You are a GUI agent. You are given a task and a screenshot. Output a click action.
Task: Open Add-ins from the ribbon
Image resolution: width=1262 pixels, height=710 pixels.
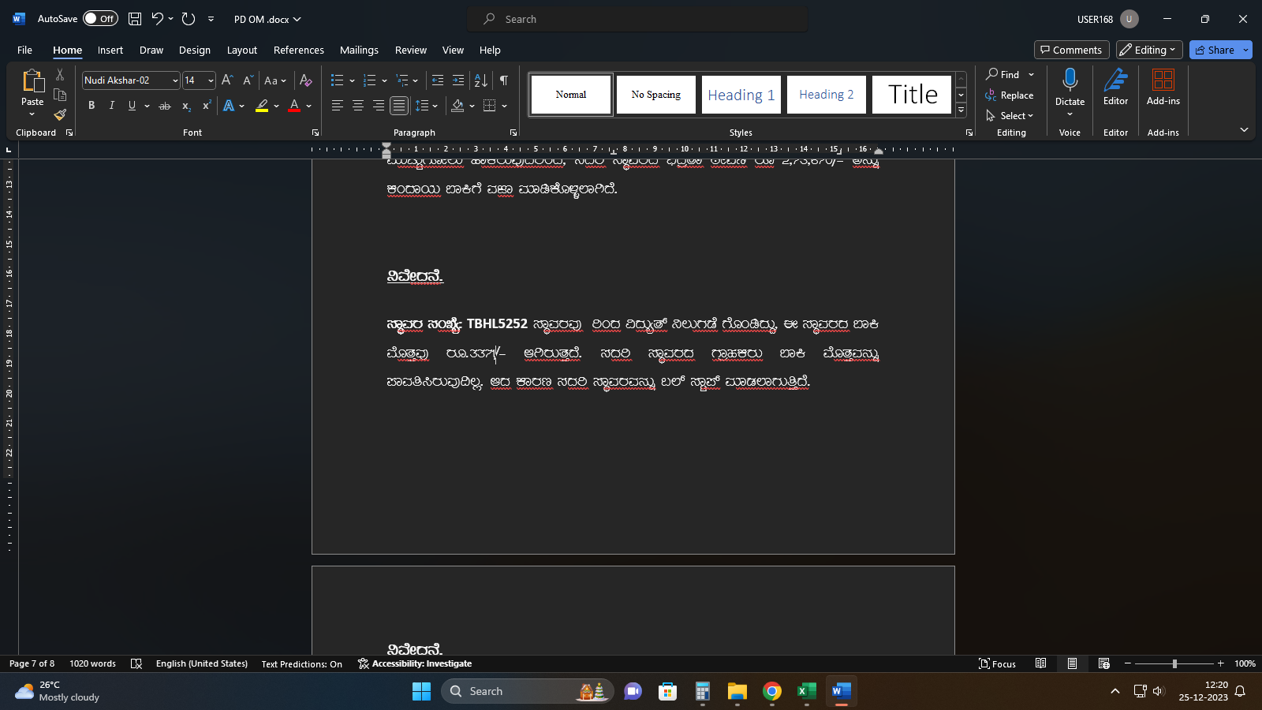(1163, 87)
